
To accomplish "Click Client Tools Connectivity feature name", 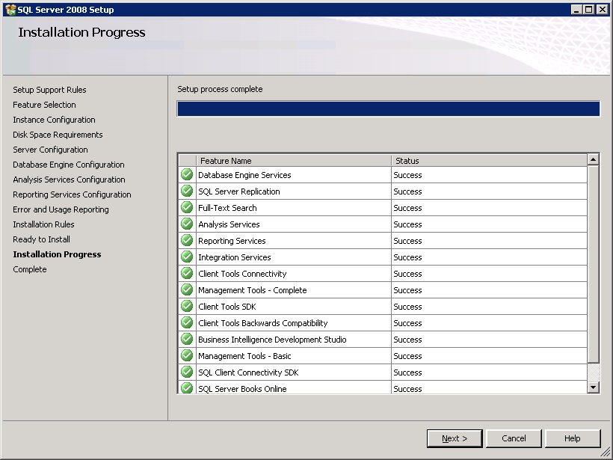I will pos(242,274).
